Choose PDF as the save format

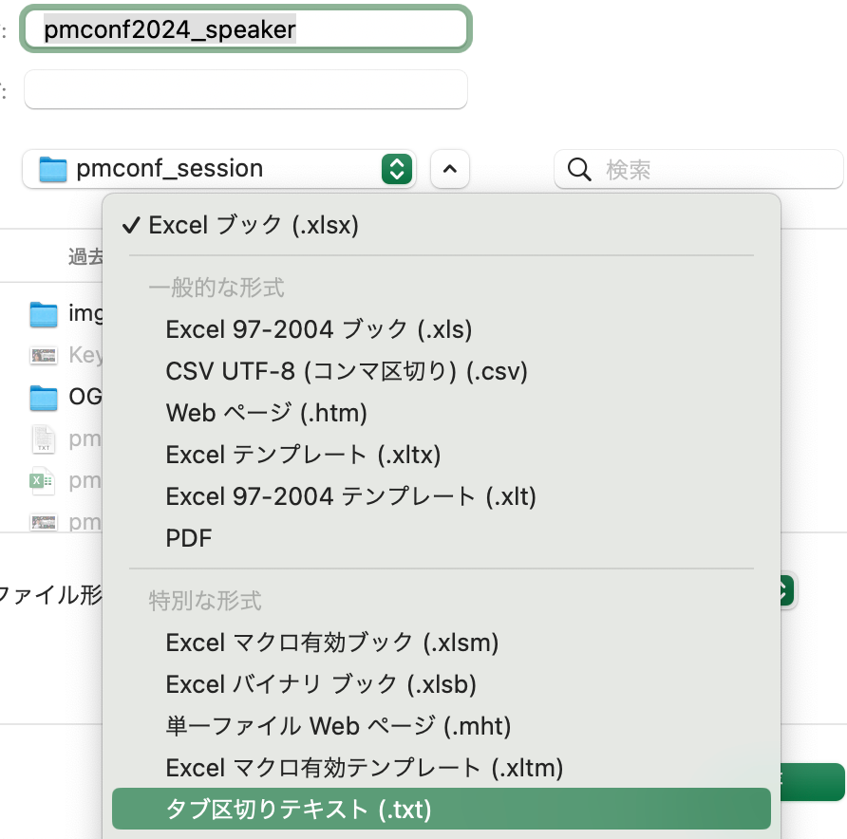190,538
